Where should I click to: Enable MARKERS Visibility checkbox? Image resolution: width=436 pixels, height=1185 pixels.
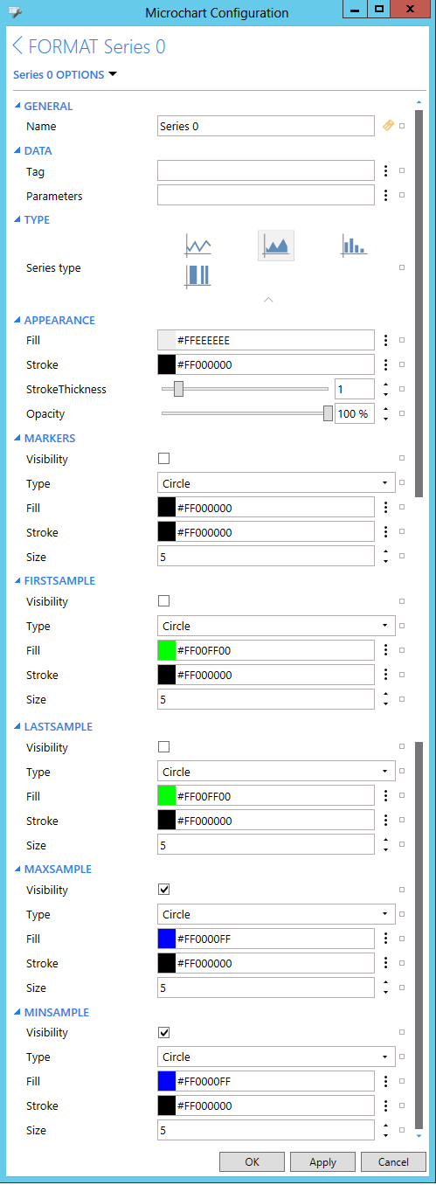[163, 458]
